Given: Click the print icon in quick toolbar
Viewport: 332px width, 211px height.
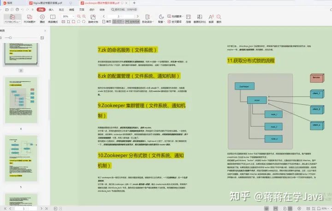Looking at the screenshot, I should click(18, 10).
